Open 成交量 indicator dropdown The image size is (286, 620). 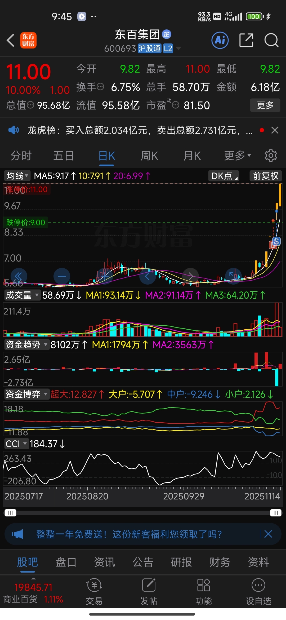point(22,295)
